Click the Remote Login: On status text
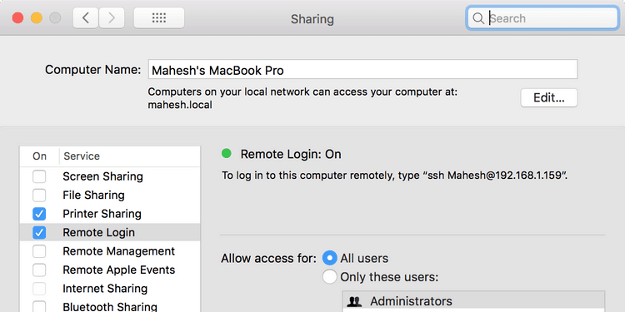 291,154
